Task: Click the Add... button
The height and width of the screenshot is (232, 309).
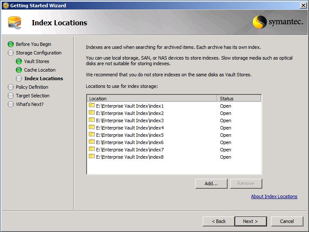Action: 211,184
